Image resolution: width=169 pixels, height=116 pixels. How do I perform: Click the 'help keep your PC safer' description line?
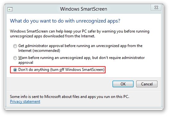[80, 31]
